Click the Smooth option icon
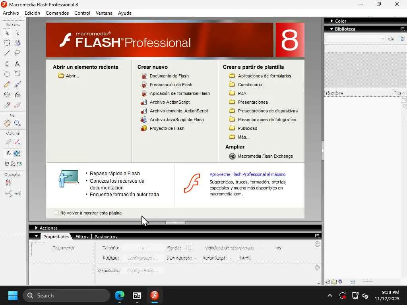Screen dimensions: 407x305 [x=8, y=193]
